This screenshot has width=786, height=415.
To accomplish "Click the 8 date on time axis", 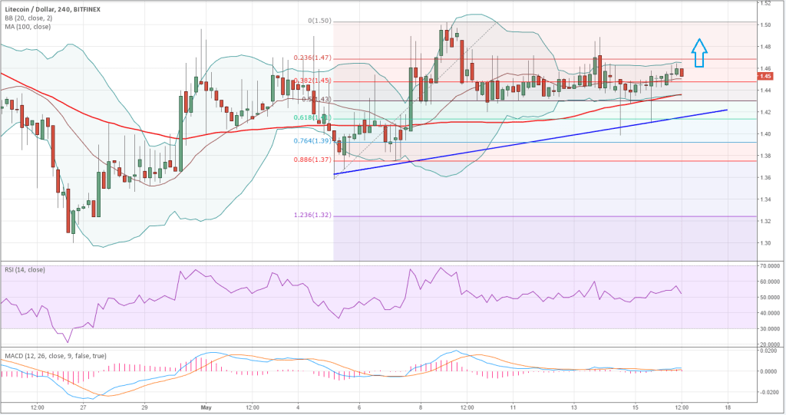I will tap(421, 407).
